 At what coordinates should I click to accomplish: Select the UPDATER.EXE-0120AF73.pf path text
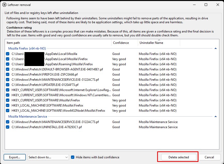point(45,85)
